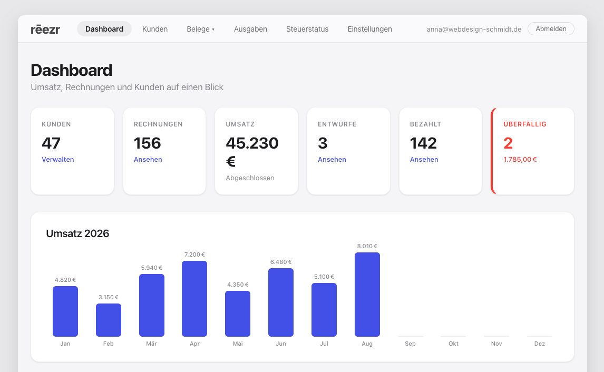Select the Aug revenue bar
Image resolution: width=604 pixels, height=372 pixels.
(x=367, y=295)
